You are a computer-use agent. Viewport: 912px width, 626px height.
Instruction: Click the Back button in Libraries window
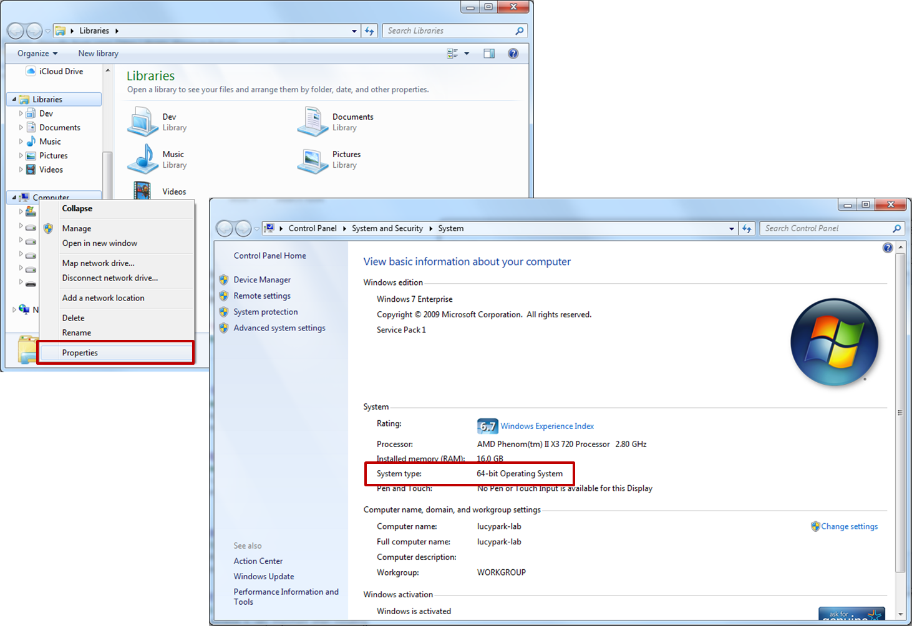[16, 31]
